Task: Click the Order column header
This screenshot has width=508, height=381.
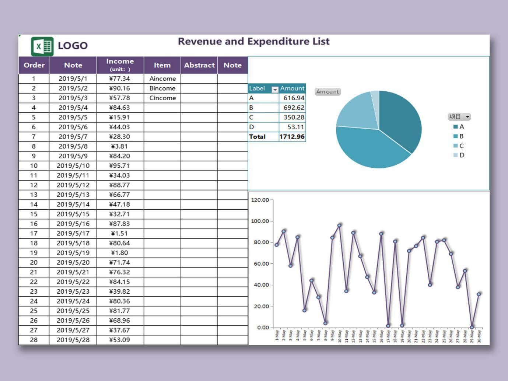Action: pyautogui.click(x=34, y=65)
